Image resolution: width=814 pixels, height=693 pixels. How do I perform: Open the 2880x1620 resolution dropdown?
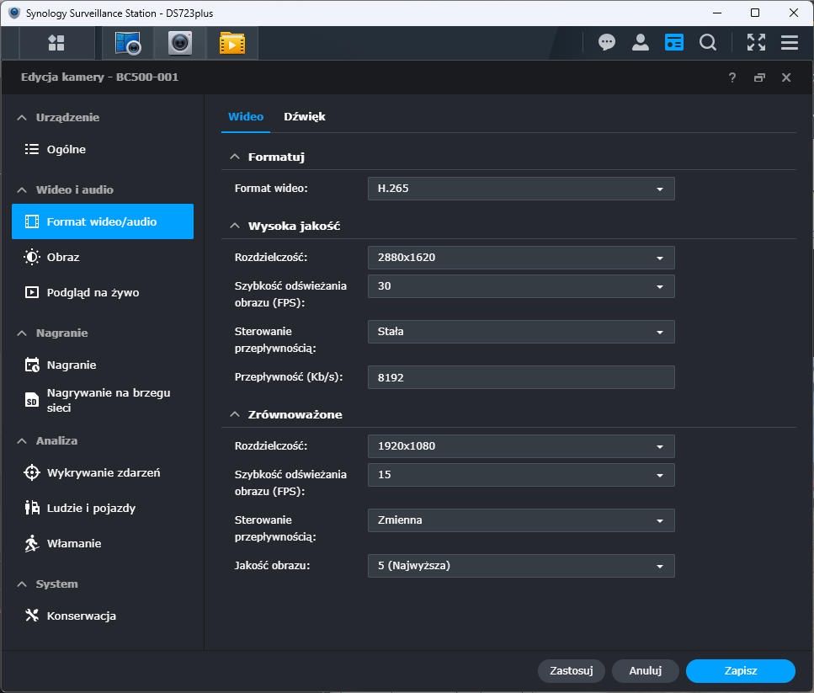point(521,258)
